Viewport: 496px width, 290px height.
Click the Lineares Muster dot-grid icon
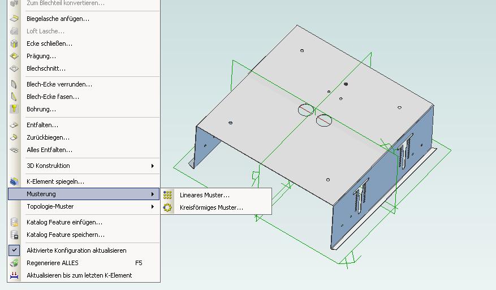[167, 195]
